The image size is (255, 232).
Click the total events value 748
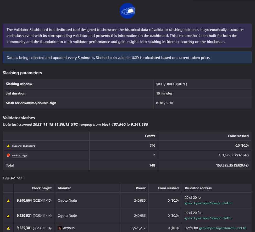[x=152, y=165]
